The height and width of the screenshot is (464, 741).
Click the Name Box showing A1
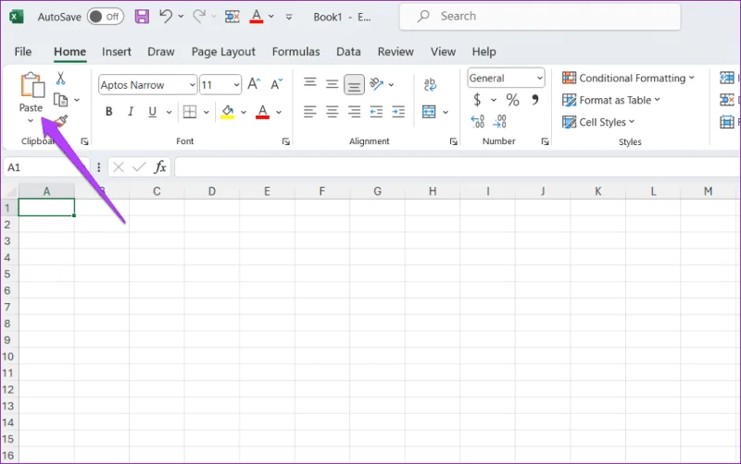point(45,167)
